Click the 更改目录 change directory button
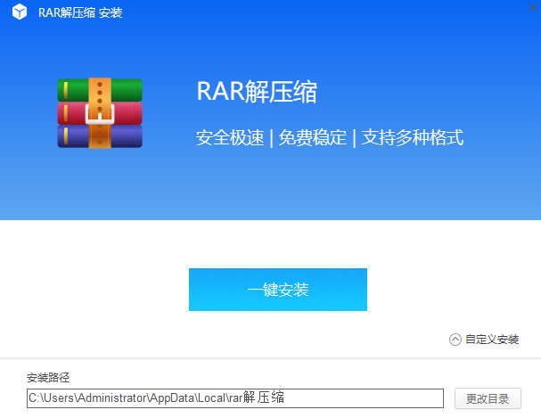The width and height of the screenshot is (541, 418). coord(488,398)
